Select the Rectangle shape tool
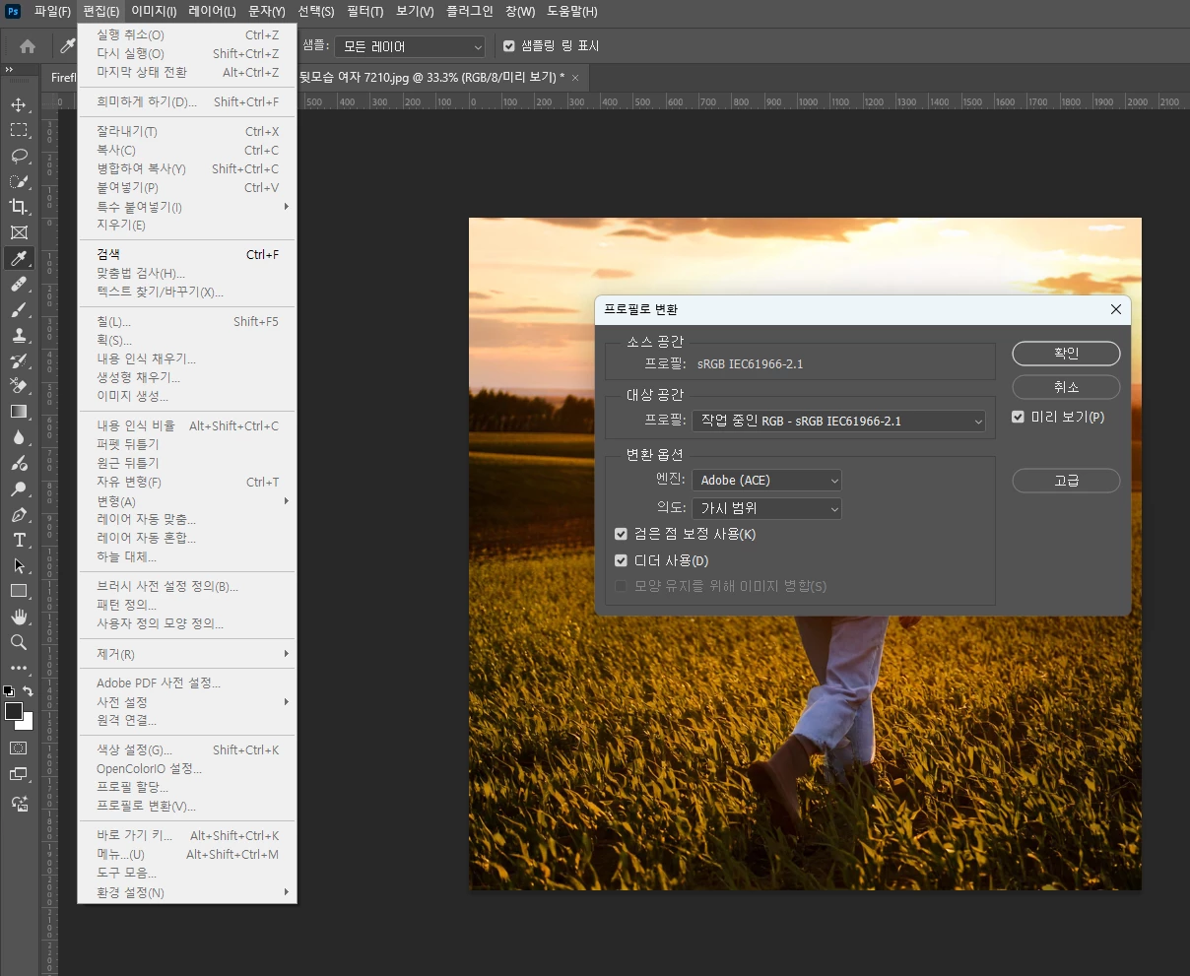This screenshot has height=976, width=1190. 19,591
